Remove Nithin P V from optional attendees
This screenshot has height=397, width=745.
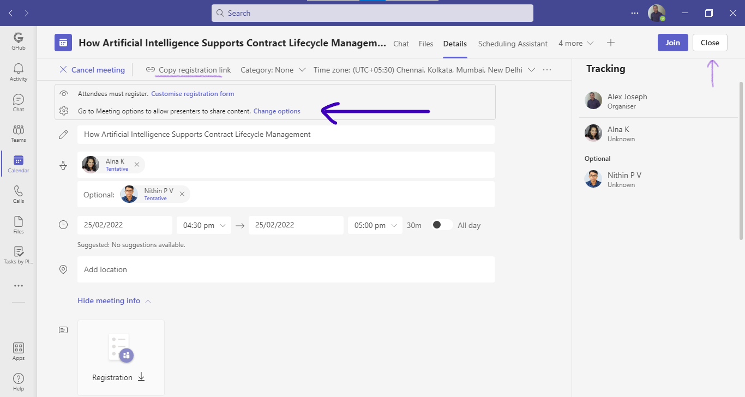[182, 194]
